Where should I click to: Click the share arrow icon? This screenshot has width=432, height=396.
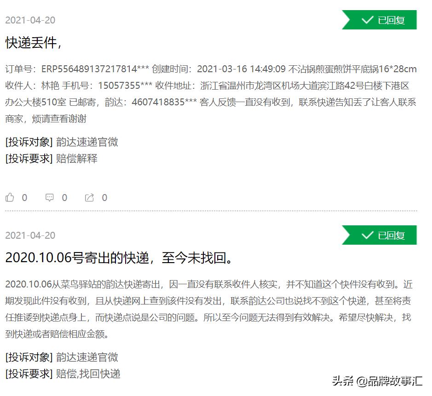click(90, 197)
